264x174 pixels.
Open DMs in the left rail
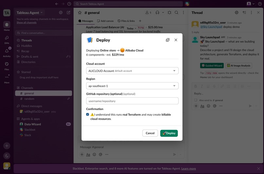click(x=7, y=40)
